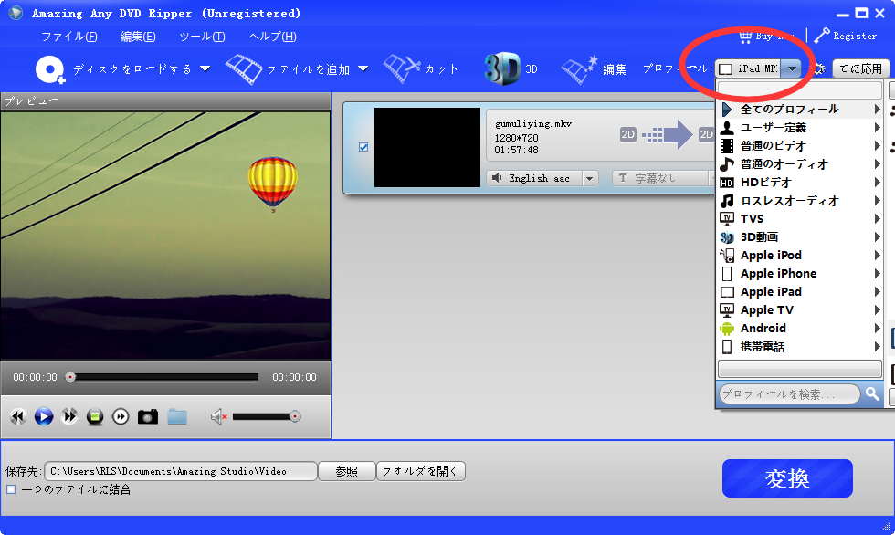Unmute the speaker icon
Screen dimensions: 895x535
(x=219, y=417)
